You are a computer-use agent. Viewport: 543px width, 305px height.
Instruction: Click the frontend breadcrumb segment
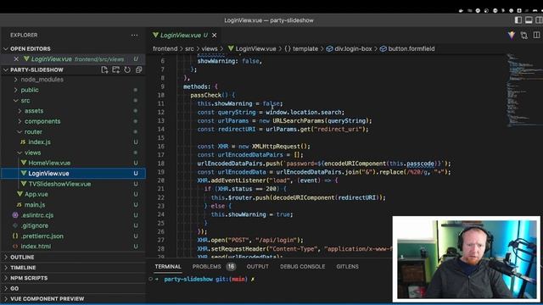coord(165,49)
